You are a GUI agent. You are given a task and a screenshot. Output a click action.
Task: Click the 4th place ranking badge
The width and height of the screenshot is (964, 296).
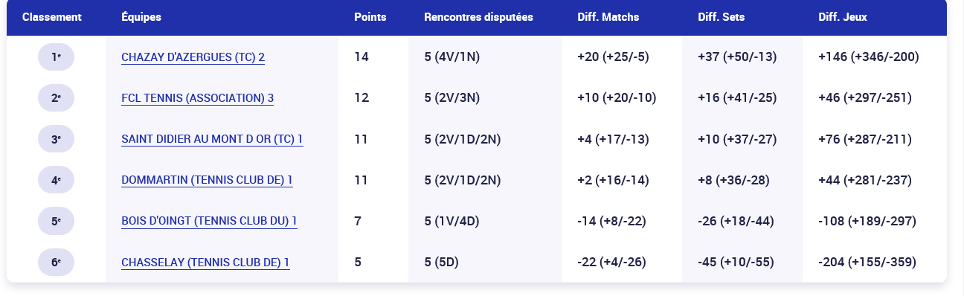click(56, 180)
